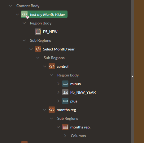
Task: Click the Test my Month Picker region icon
Action: (x=24, y=14)
